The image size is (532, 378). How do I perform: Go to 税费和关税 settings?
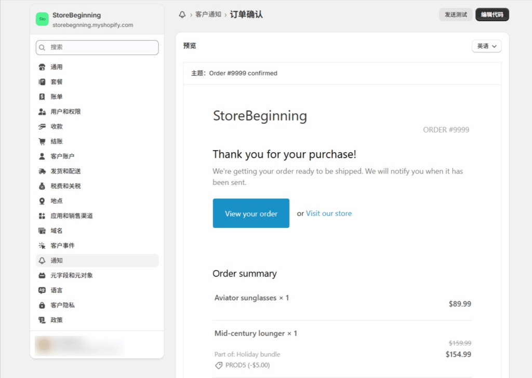pyautogui.click(x=65, y=186)
